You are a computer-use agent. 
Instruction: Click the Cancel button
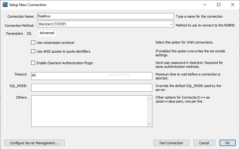click(204, 143)
